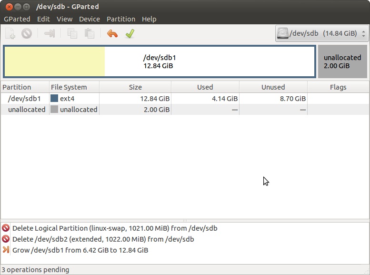Minimize the GParted window
The width and height of the screenshot is (370, 275).
click(x=18, y=7)
